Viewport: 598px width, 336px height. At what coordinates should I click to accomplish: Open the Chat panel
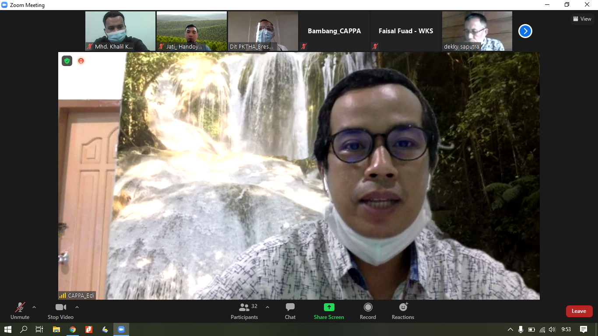(290, 311)
